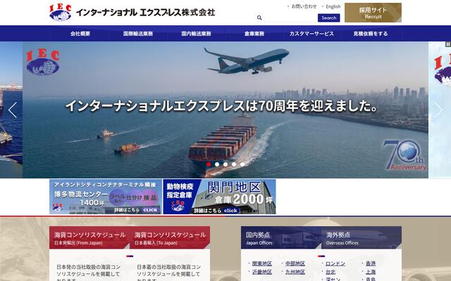Show next slide with right arrow

(x=438, y=110)
